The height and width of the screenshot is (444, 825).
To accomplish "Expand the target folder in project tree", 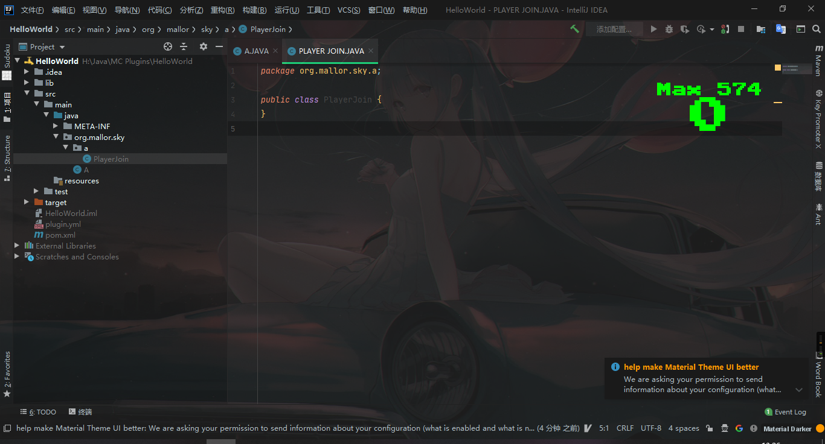I will 27,202.
